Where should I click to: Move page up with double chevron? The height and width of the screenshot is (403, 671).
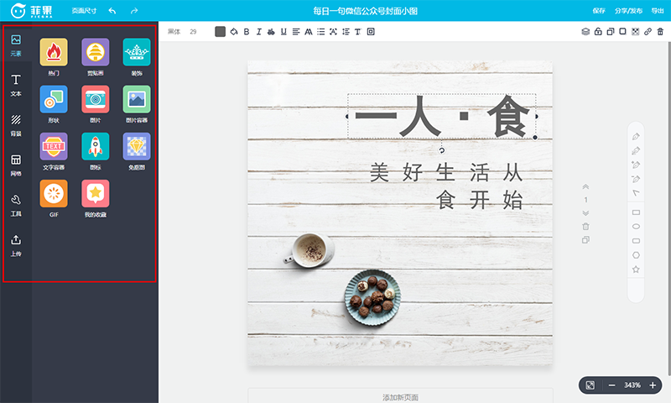point(585,186)
